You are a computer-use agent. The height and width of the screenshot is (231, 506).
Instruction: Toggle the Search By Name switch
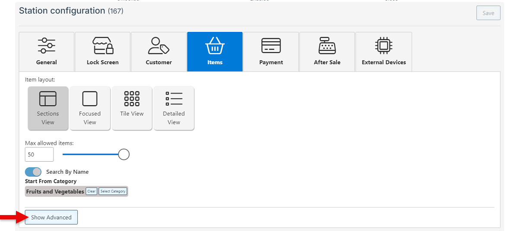click(x=33, y=172)
